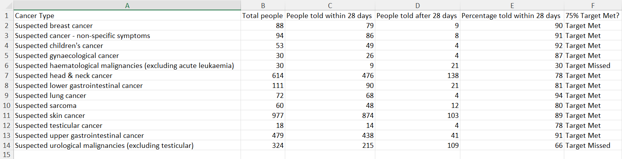The height and width of the screenshot is (159, 622).
Task: Click the 'Total people' header cell
Action: (263, 16)
